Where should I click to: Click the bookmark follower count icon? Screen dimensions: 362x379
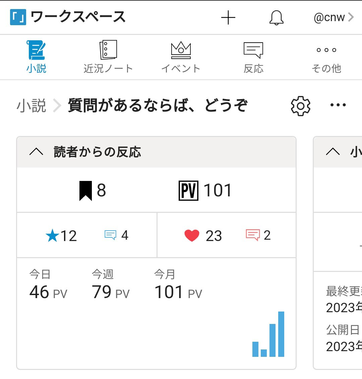[x=85, y=190]
